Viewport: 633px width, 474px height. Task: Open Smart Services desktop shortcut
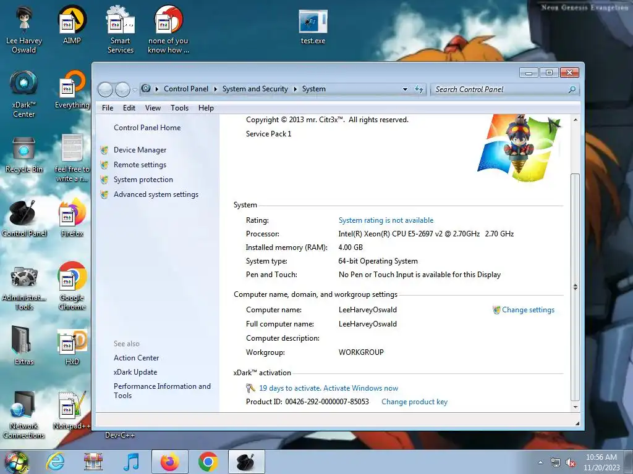point(121,29)
